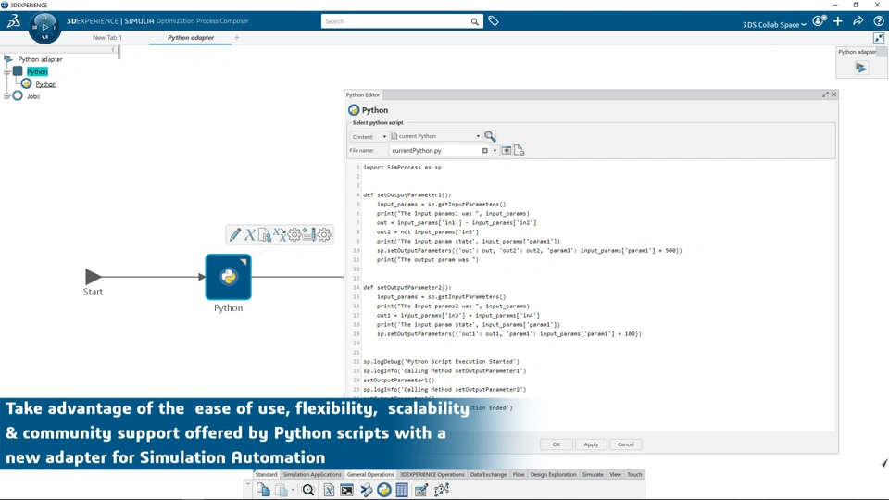Click the calculator spreadsheet icon in bottom toolbar
Viewport: 889px width, 500px height.
402,490
